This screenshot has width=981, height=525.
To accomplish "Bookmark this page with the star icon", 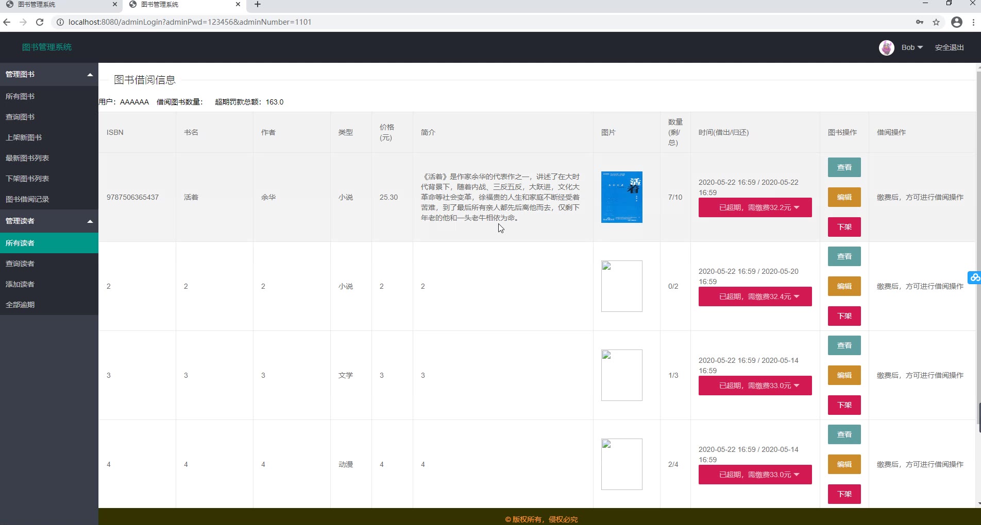I will point(936,22).
